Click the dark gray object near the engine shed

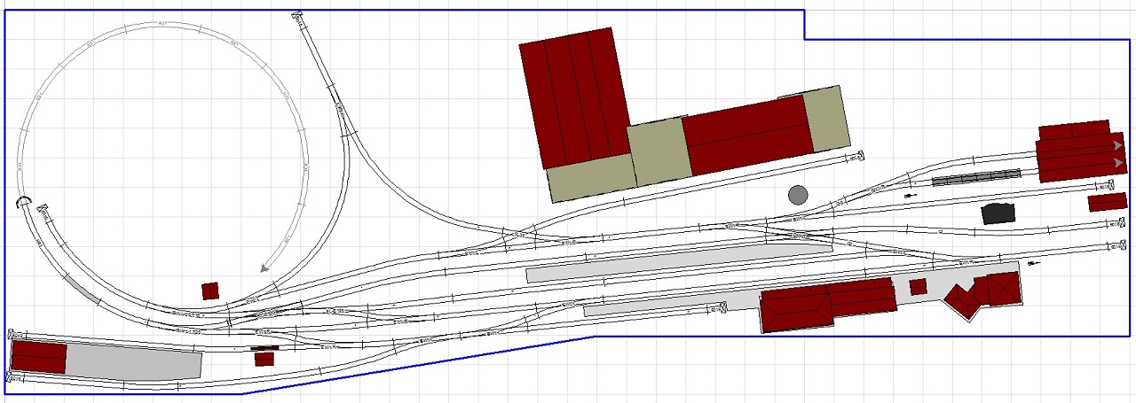(998, 213)
